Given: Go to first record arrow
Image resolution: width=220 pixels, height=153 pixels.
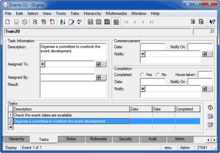Looking at the screenshot, I should click(127, 22).
